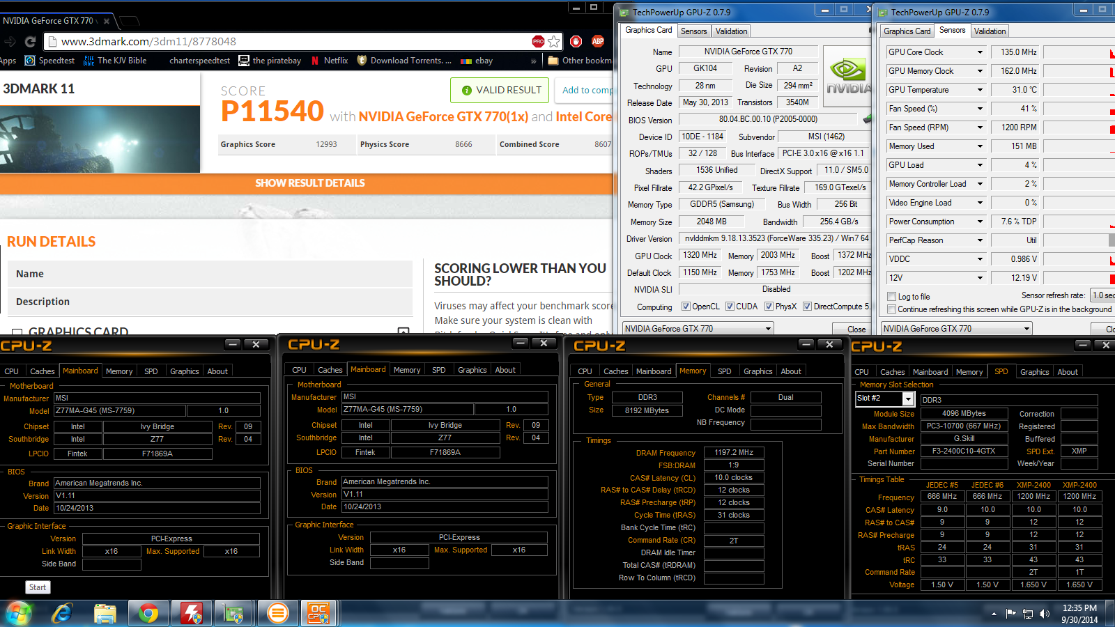Image resolution: width=1115 pixels, height=627 pixels.
Task: Click the green circuit-board taskbar icon
Action: pos(233,614)
